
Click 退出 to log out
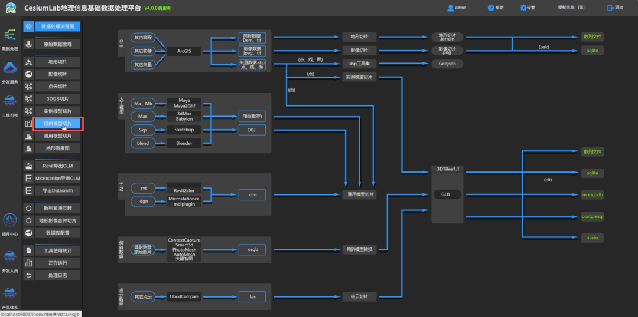point(615,8)
